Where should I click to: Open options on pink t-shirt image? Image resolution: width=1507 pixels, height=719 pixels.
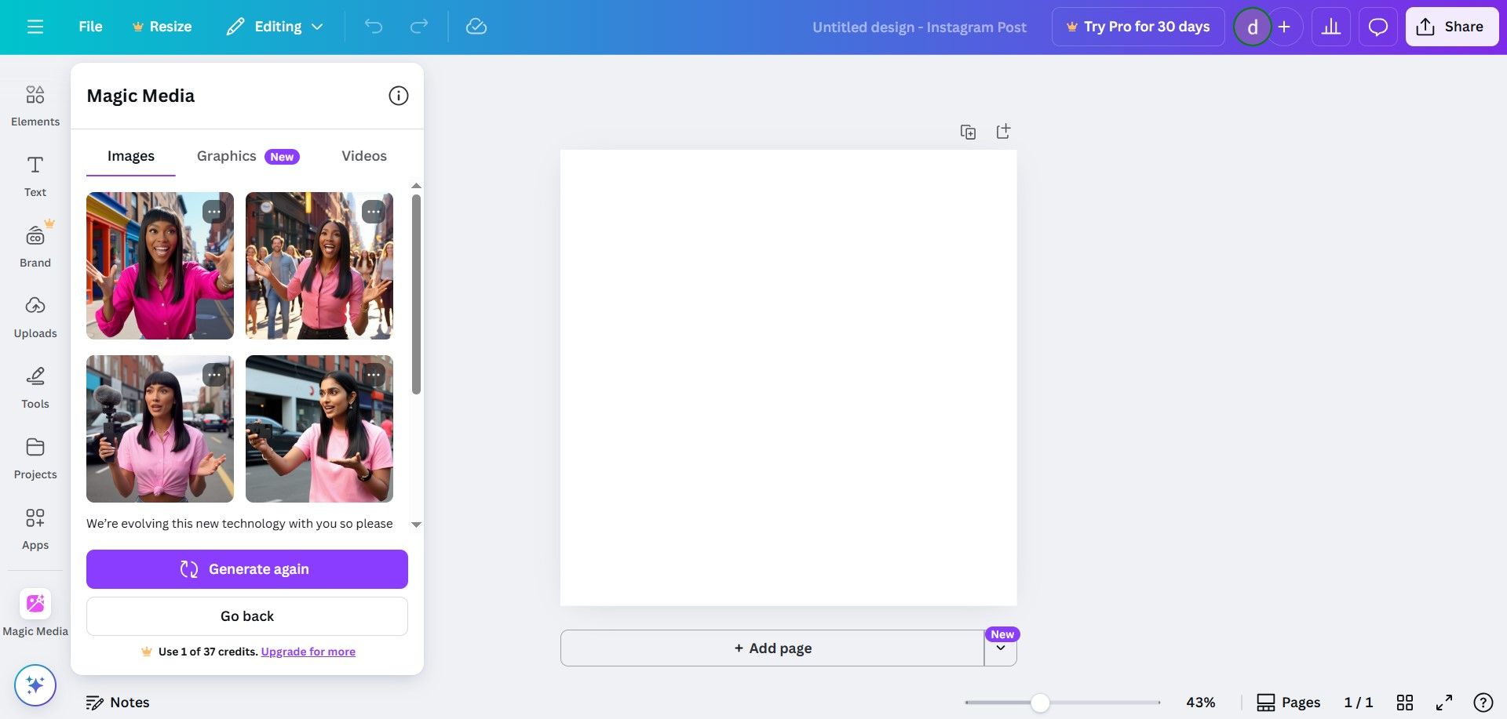click(374, 375)
